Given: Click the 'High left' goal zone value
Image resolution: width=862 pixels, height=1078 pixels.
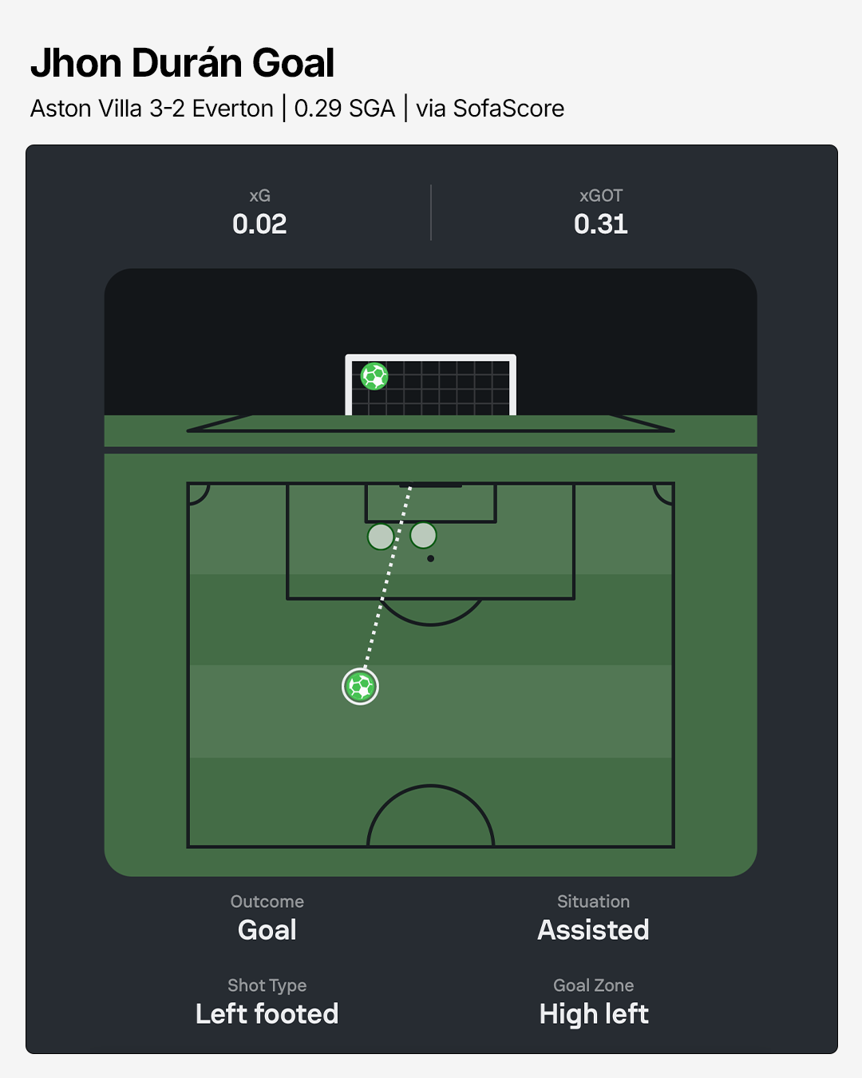Looking at the screenshot, I should click(x=594, y=1014).
